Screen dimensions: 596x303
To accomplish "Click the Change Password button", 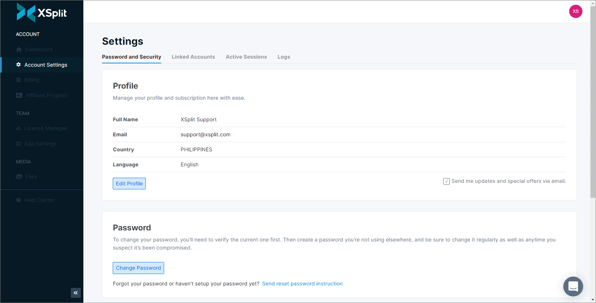I will [x=138, y=268].
